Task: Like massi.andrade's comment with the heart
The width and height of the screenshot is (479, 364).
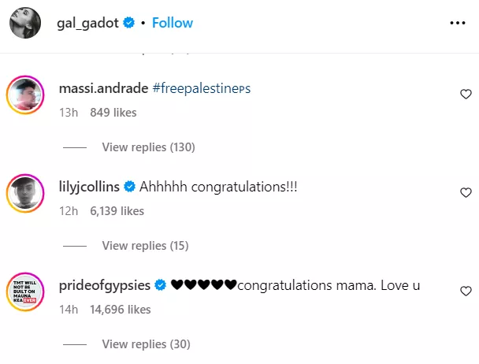Action: [465, 94]
